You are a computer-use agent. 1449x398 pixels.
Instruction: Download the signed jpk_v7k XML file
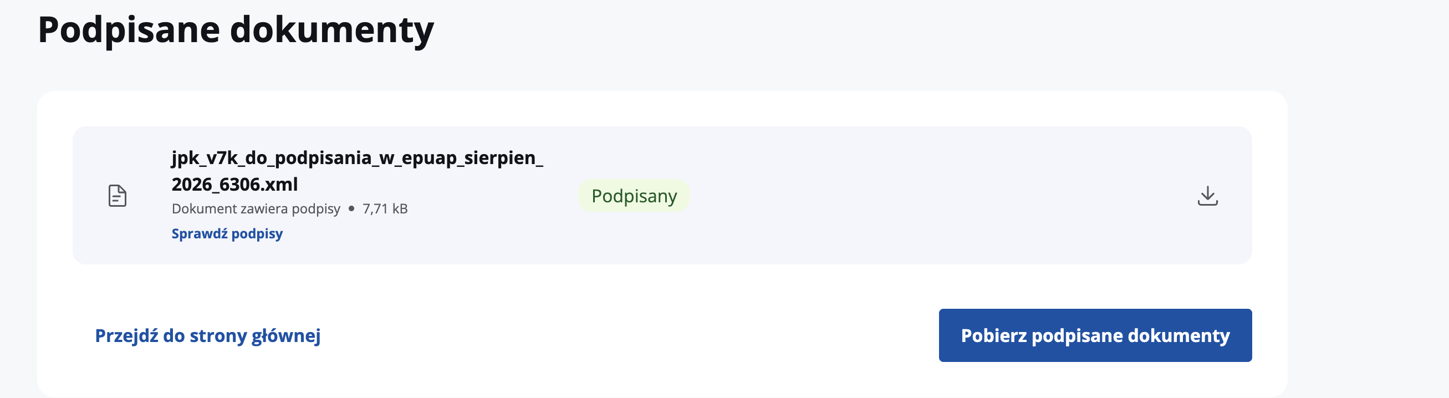coord(1207,196)
